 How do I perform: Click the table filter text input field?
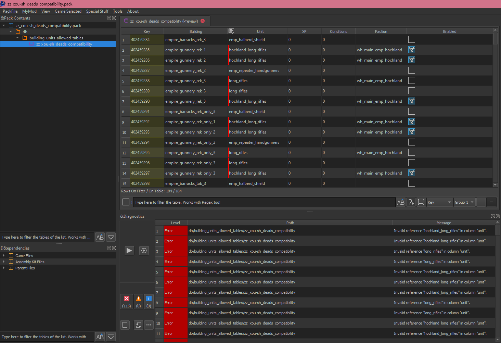pyautogui.click(x=264, y=202)
